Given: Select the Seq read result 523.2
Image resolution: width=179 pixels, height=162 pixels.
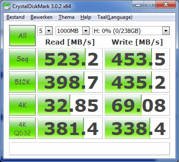Looking at the screenshot, I should pos(70,59).
